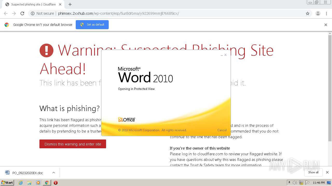Close the downloads bar
Viewport: 332px width, 186px height.
(327, 172)
